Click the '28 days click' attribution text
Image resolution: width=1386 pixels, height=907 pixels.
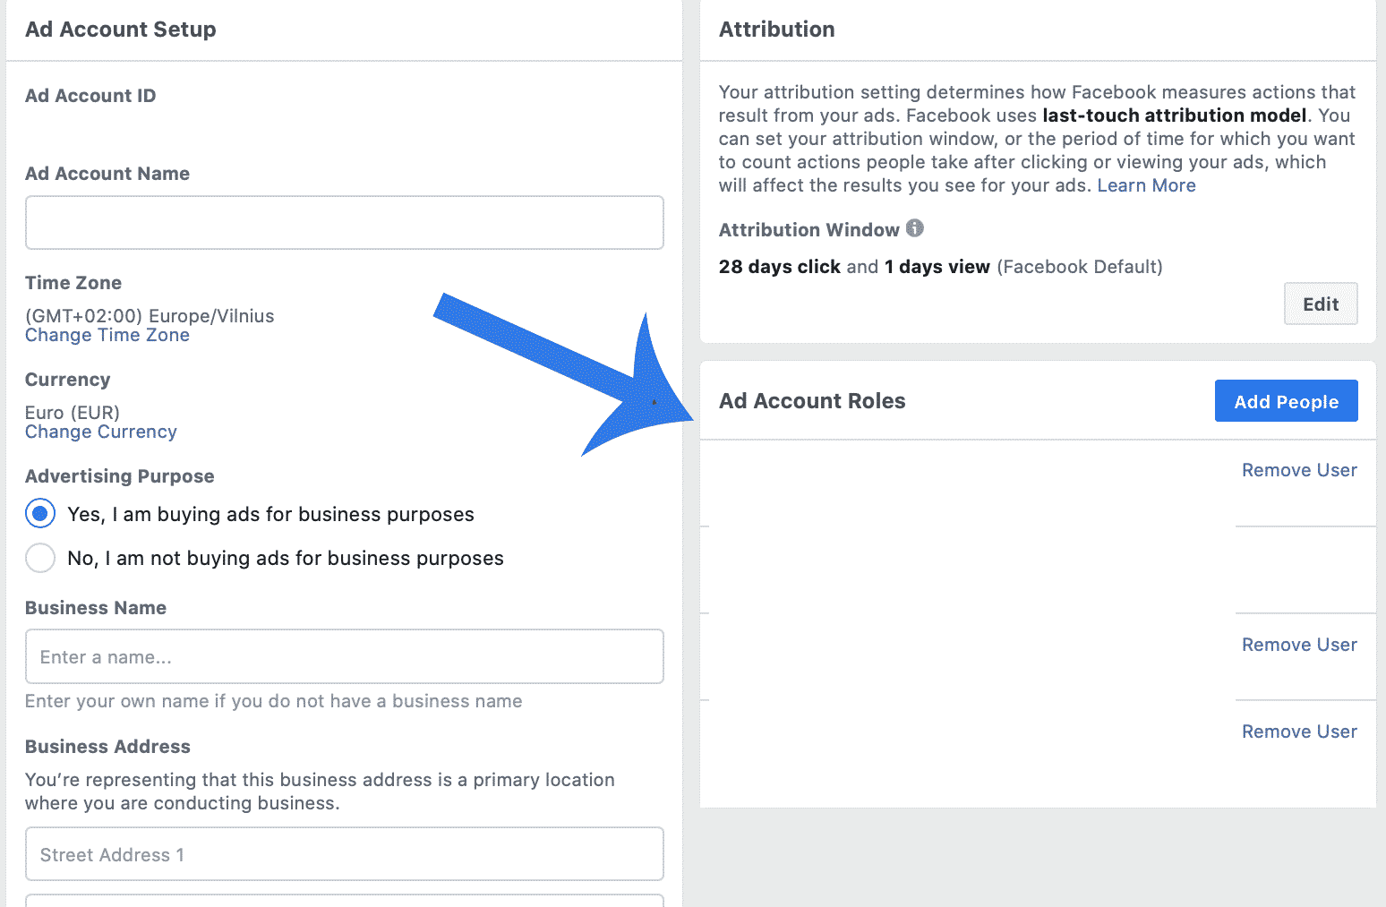pos(779,267)
